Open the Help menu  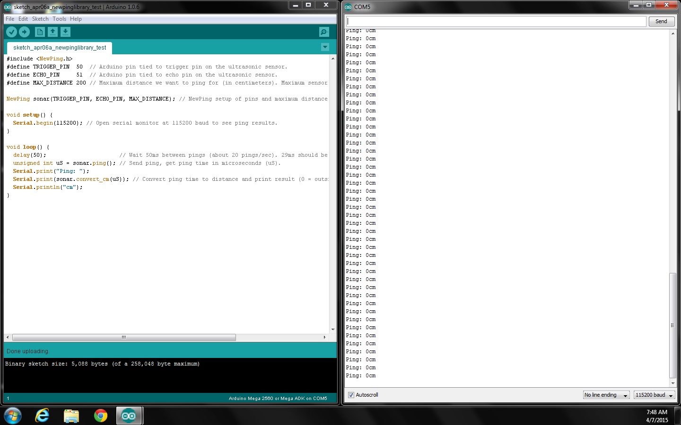pyautogui.click(x=76, y=19)
